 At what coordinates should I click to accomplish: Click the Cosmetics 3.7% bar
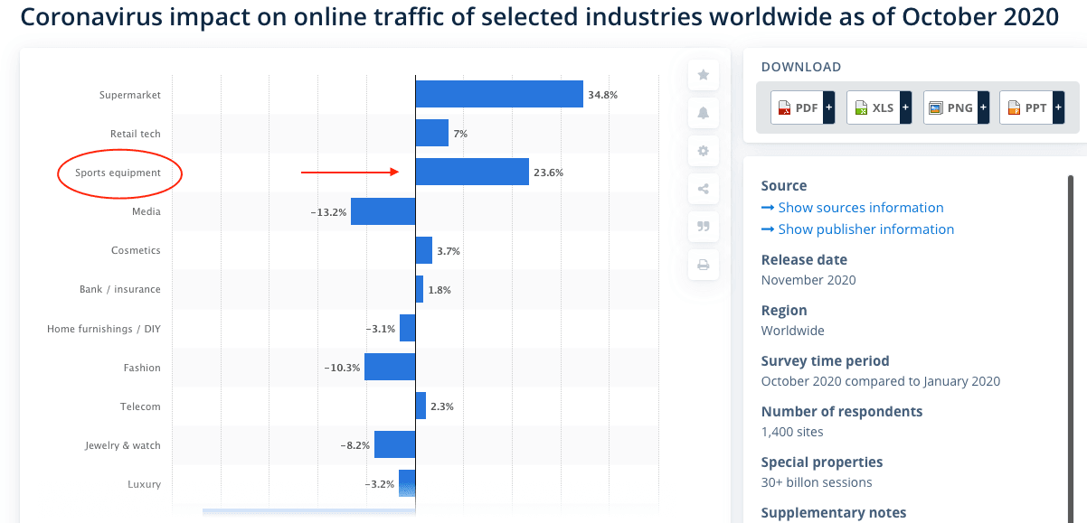(x=424, y=250)
